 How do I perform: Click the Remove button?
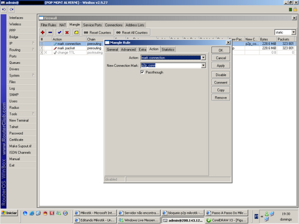(x=221, y=97)
